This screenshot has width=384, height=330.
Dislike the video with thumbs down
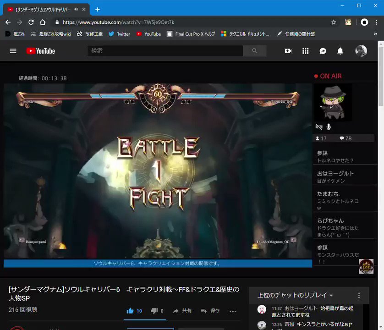click(157, 311)
